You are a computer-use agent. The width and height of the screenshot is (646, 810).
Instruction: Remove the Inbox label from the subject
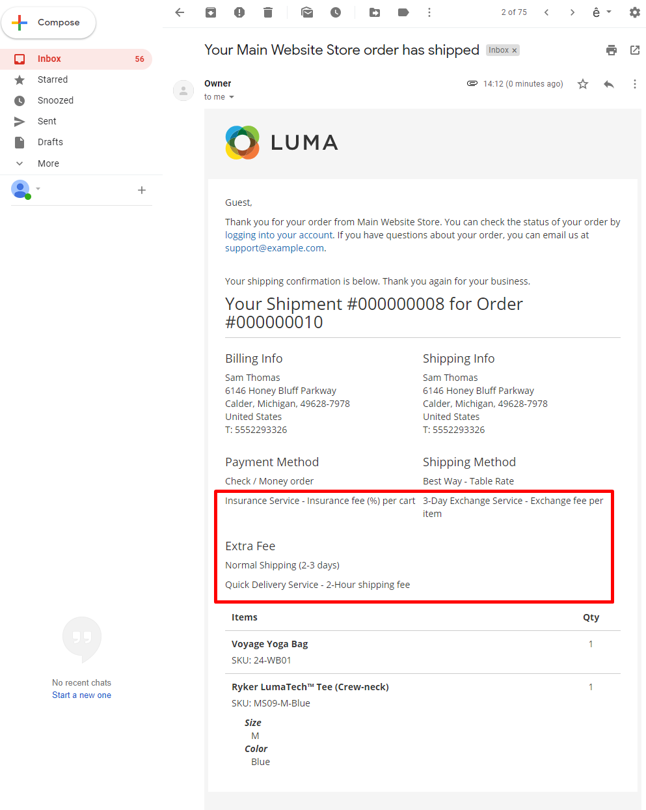click(x=515, y=51)
